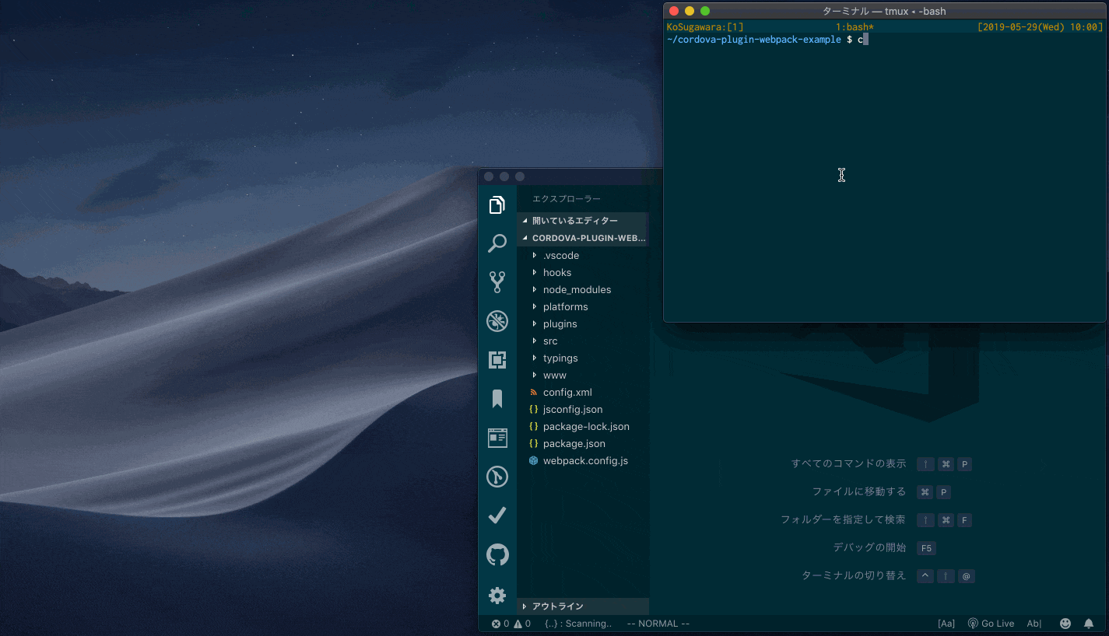Click the デバッグの開始 hint text

point(870,547)
